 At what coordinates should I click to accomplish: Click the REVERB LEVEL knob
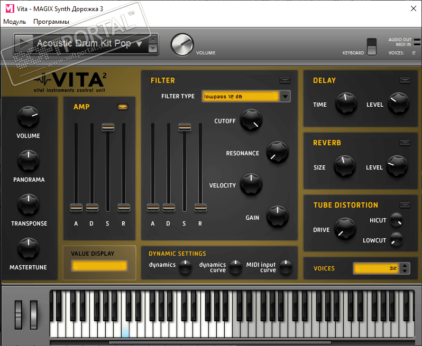pos(397,166)
